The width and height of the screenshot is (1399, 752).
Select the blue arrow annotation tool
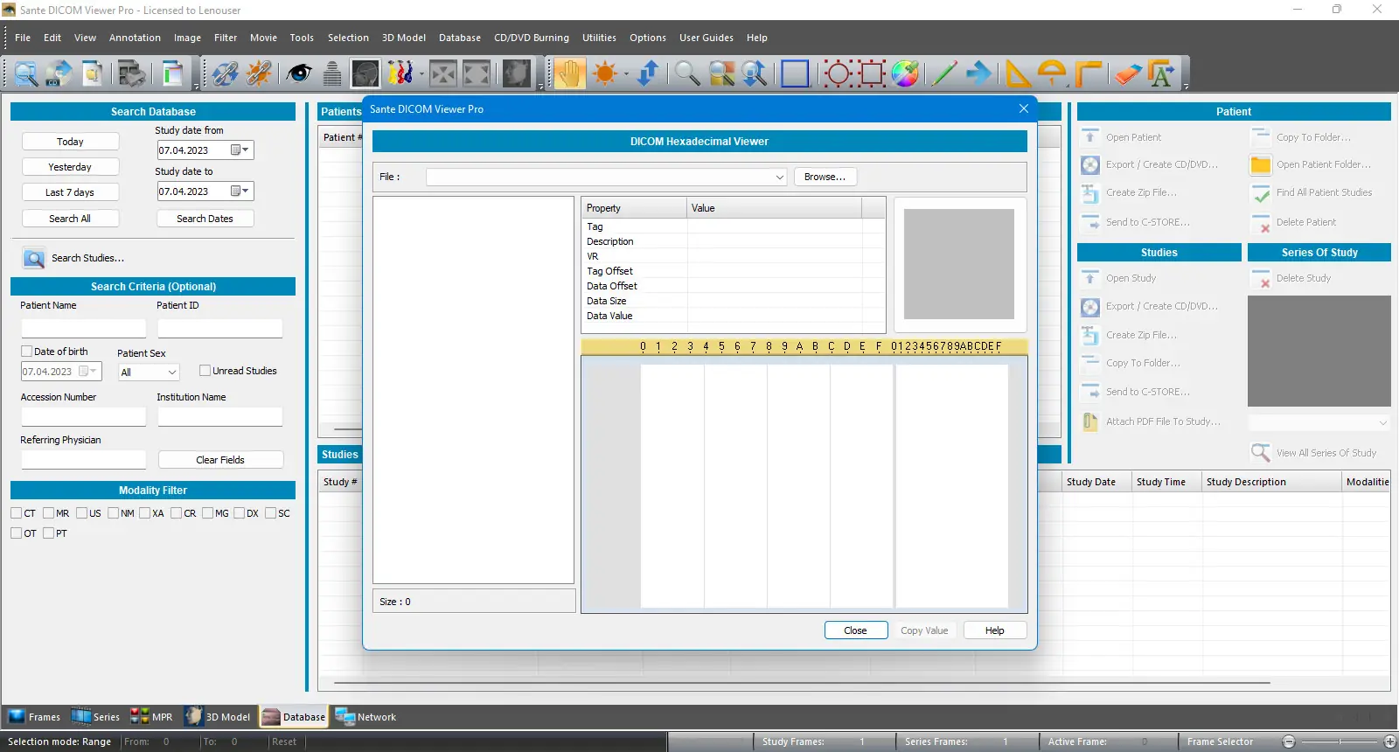click(979, 73)
